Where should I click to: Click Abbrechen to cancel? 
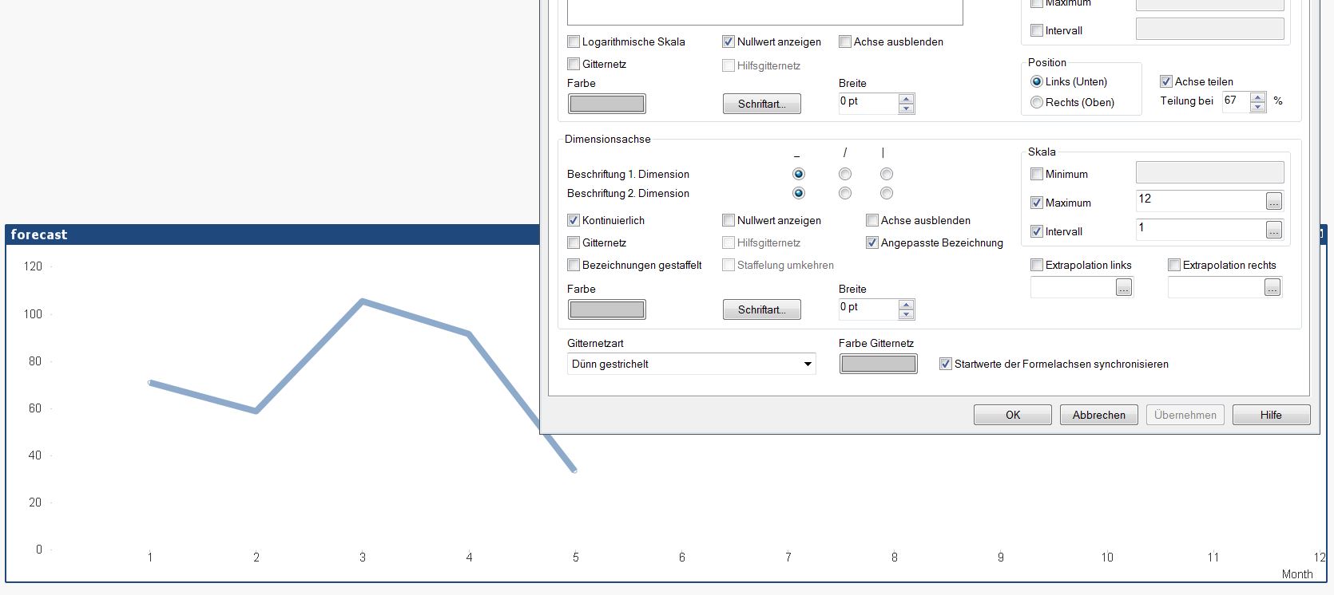point(1099,415)
